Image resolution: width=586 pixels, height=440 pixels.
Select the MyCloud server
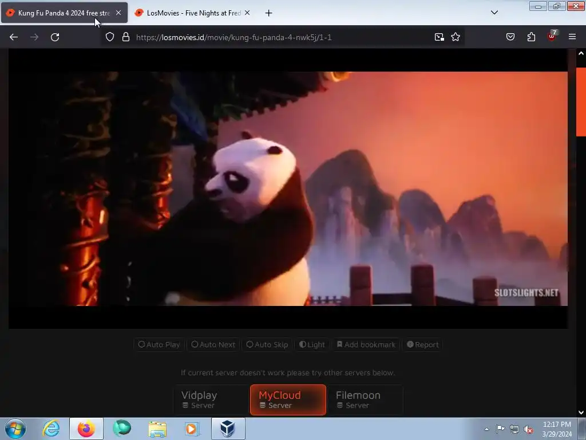click(288, 399)
